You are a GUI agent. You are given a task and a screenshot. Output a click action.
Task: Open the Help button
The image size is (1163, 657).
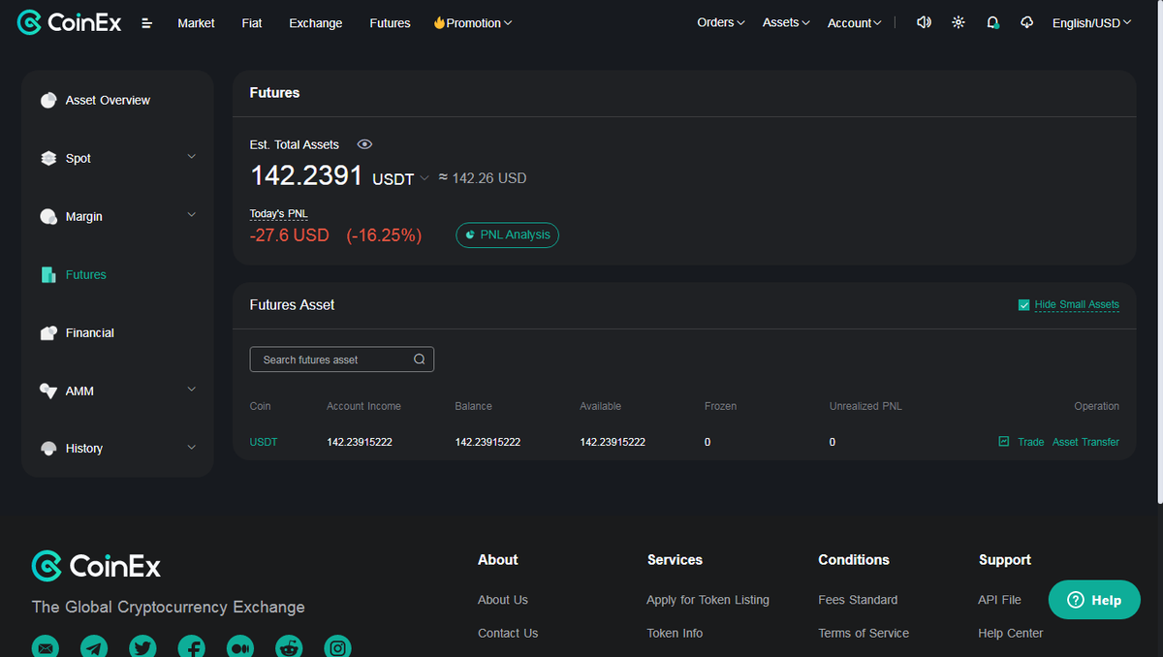point(1094,600)
